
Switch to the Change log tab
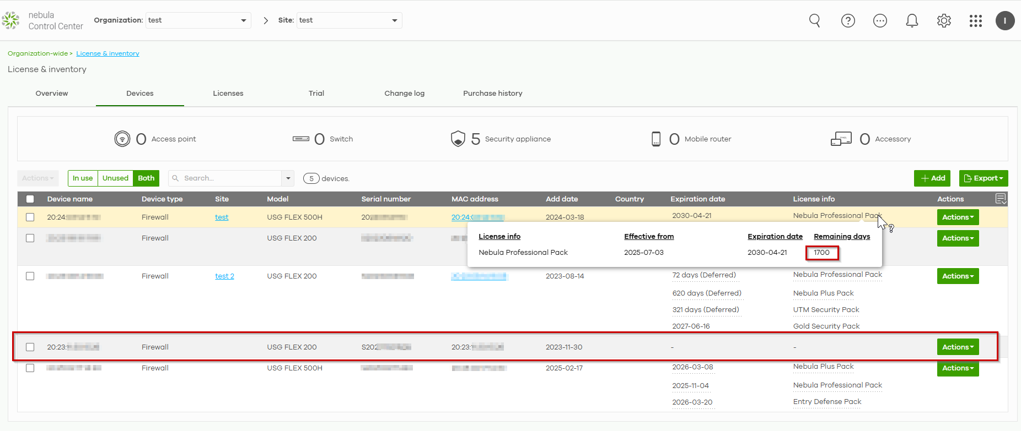coord(405,94)
